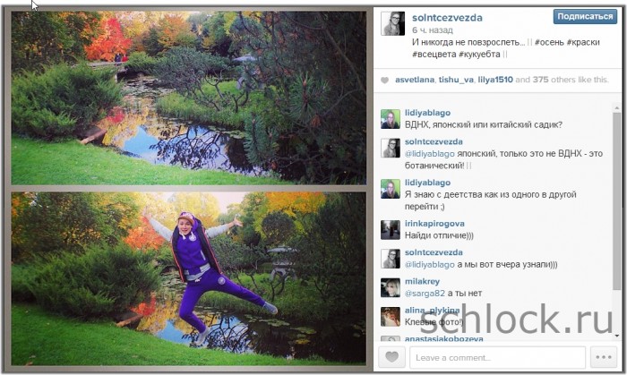
Task: Open lidiyablago avatar on first comment
Action: (391, 119)
